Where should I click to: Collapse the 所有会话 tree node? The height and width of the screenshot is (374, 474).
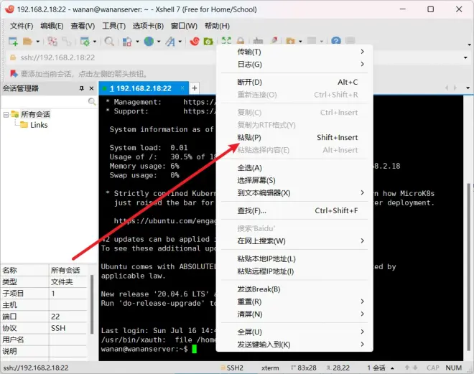[6, 114]
